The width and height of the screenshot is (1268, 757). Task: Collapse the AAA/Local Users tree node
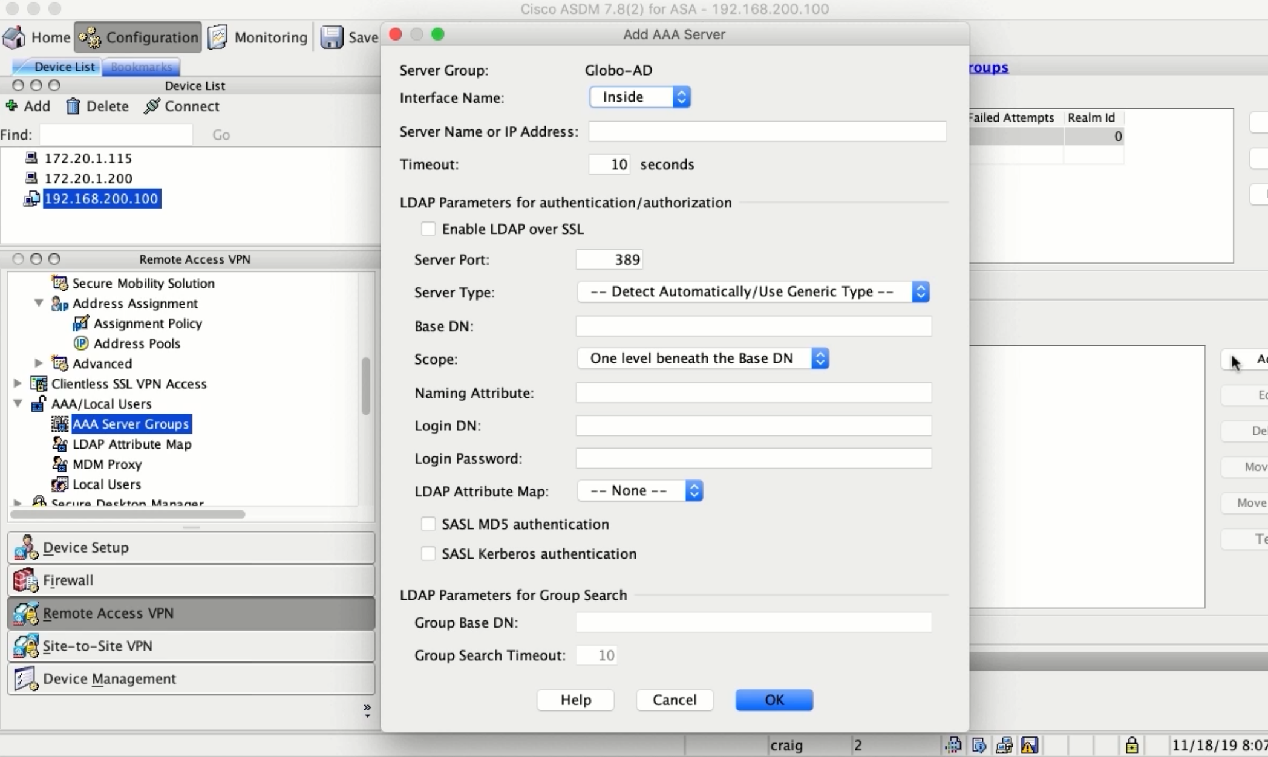point(18,403)
